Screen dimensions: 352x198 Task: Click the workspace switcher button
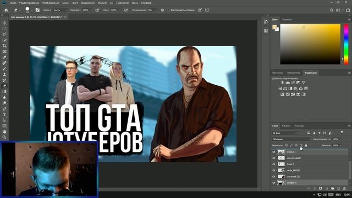[x=338, y=10]
